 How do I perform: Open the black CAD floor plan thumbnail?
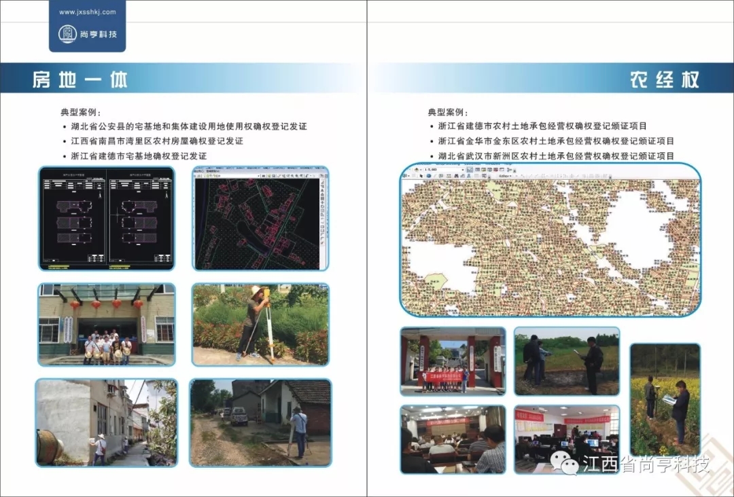[107, 219]
